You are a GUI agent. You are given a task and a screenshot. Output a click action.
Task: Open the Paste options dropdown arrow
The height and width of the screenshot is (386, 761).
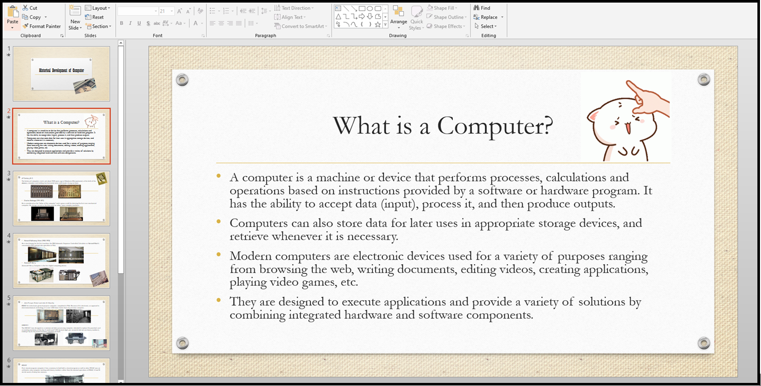point(12,28)
